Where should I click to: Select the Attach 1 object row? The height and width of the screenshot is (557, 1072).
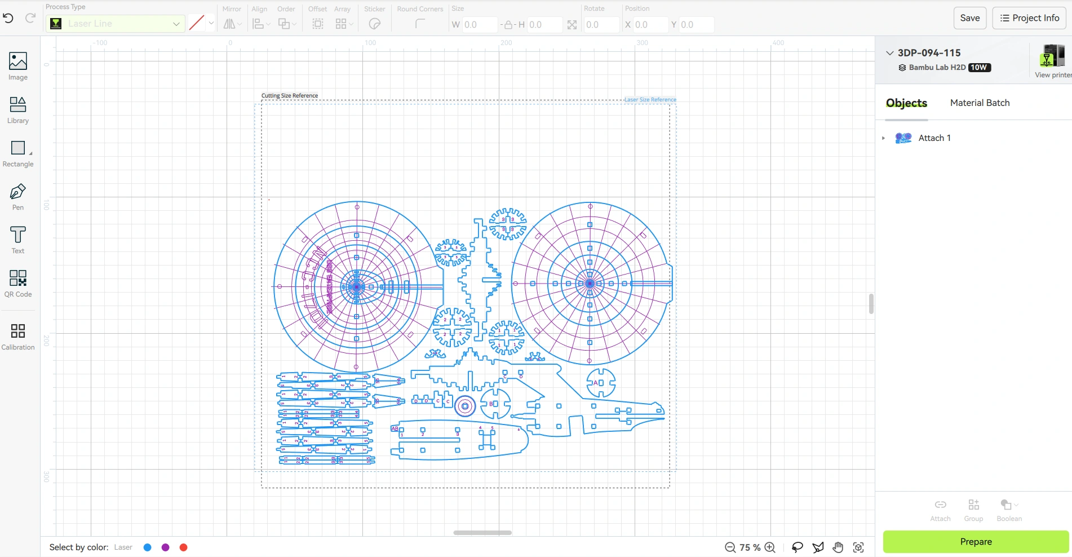click(x=974, y=138)
